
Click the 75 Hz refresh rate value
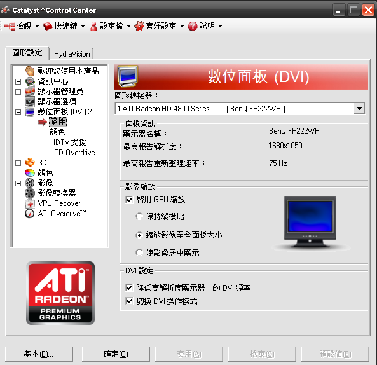tap(278, 163)
